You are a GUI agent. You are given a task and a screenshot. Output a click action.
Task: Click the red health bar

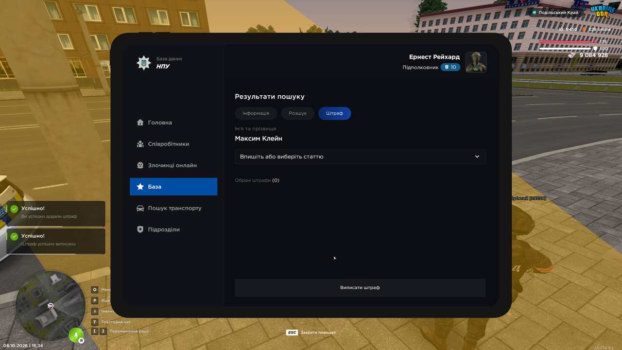coord(565,42)
